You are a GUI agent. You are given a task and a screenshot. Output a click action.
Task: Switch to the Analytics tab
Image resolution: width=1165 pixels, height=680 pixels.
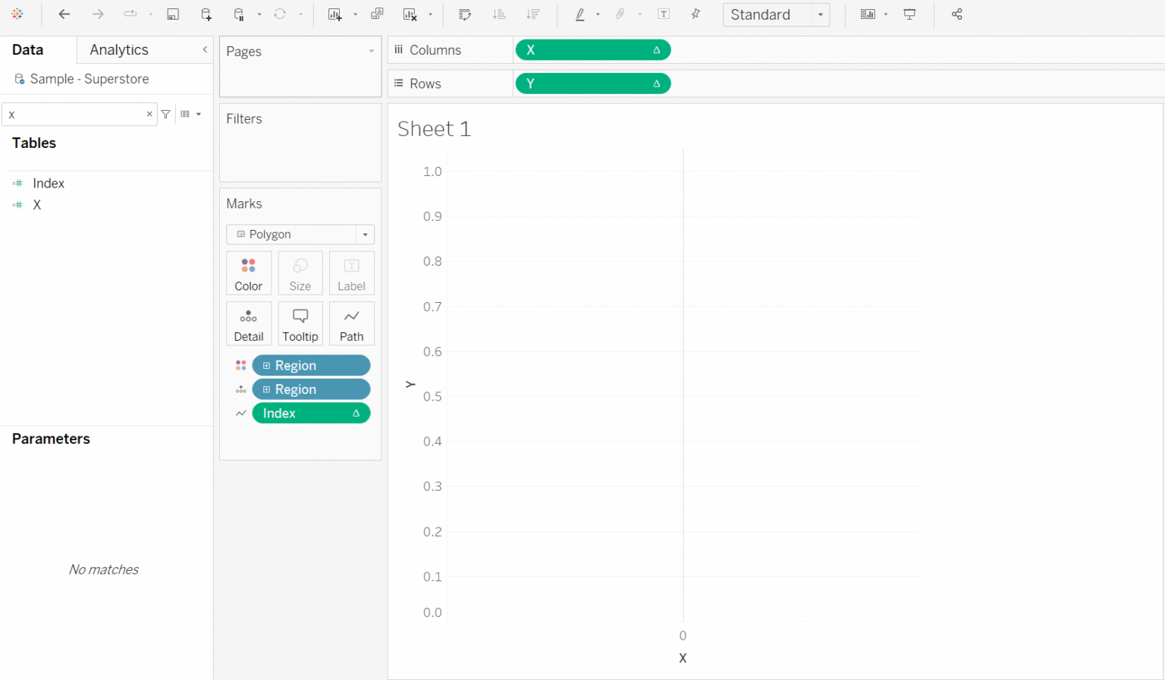(118, 49)
